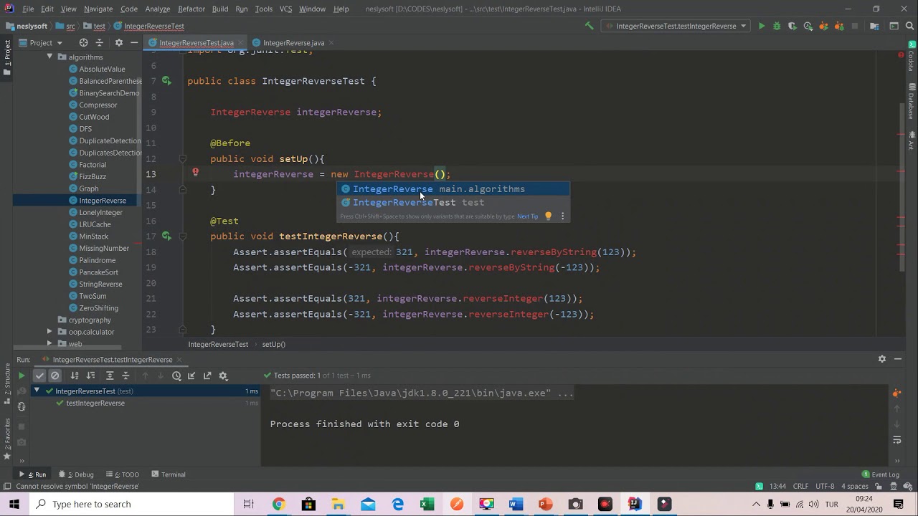The width and height of the screenshot is (918, 516).
Task: Collapse all test results
Action: [126, 376]
